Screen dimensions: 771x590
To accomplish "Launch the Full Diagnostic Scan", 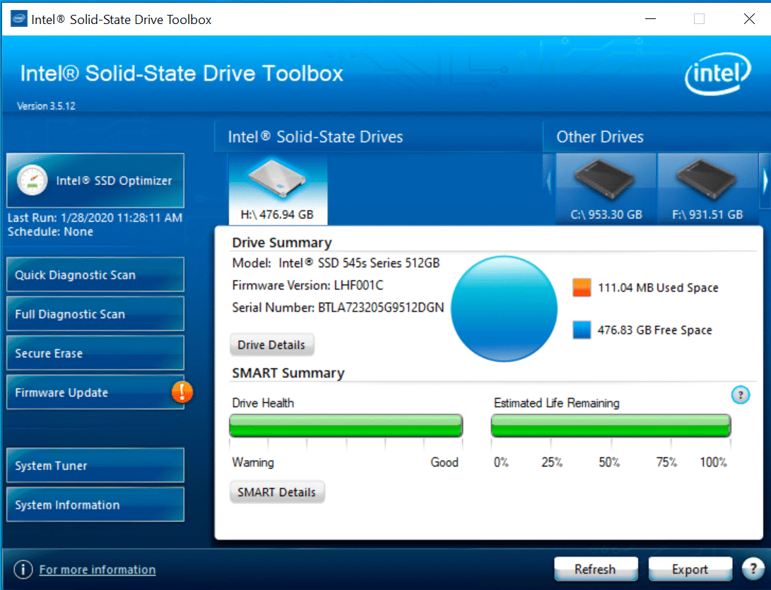I will tap(95, 313).
